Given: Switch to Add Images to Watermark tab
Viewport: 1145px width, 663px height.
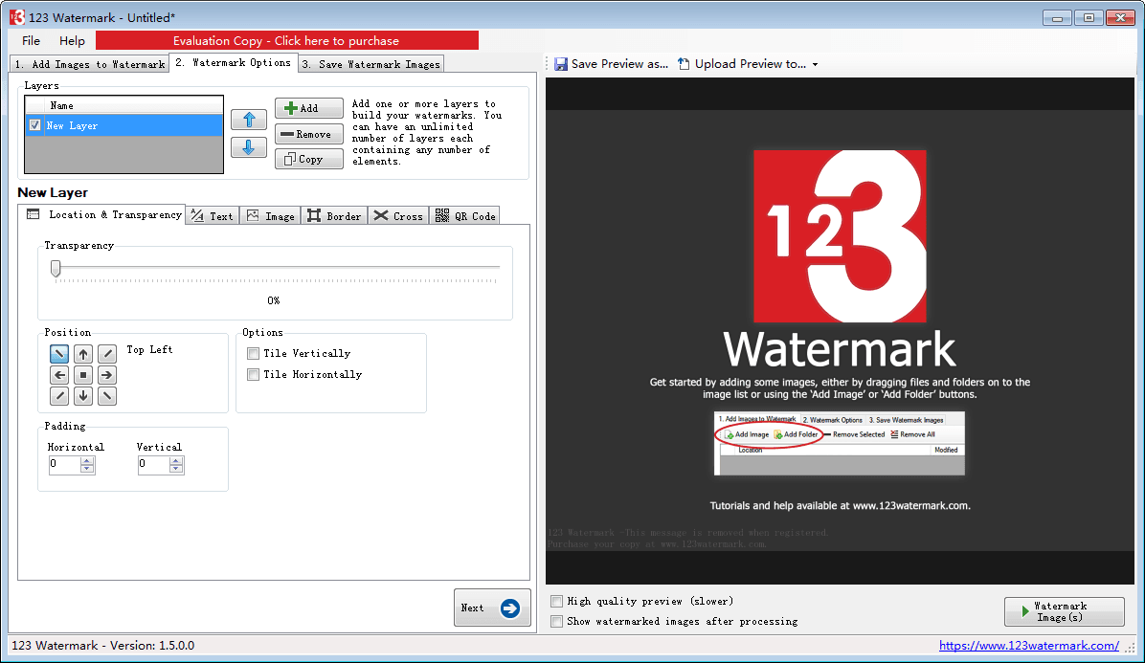Looking at the screenshot, I should click(x=90, y=64).
